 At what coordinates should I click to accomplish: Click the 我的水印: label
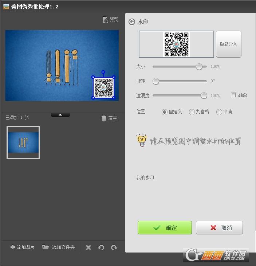click(x=146, y=177)
